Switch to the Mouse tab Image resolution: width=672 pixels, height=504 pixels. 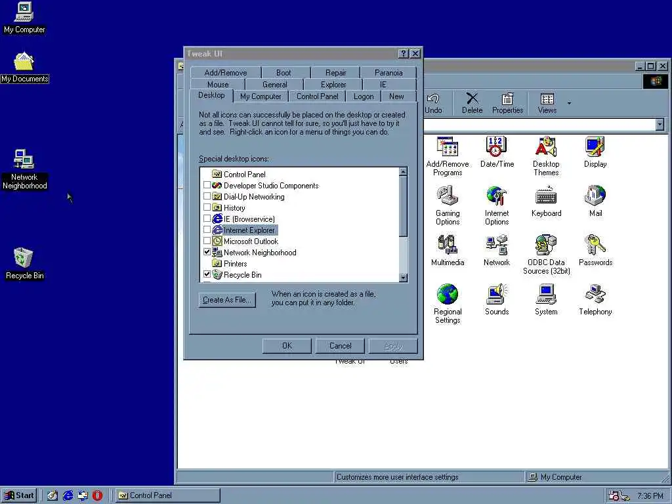[218, 85]
